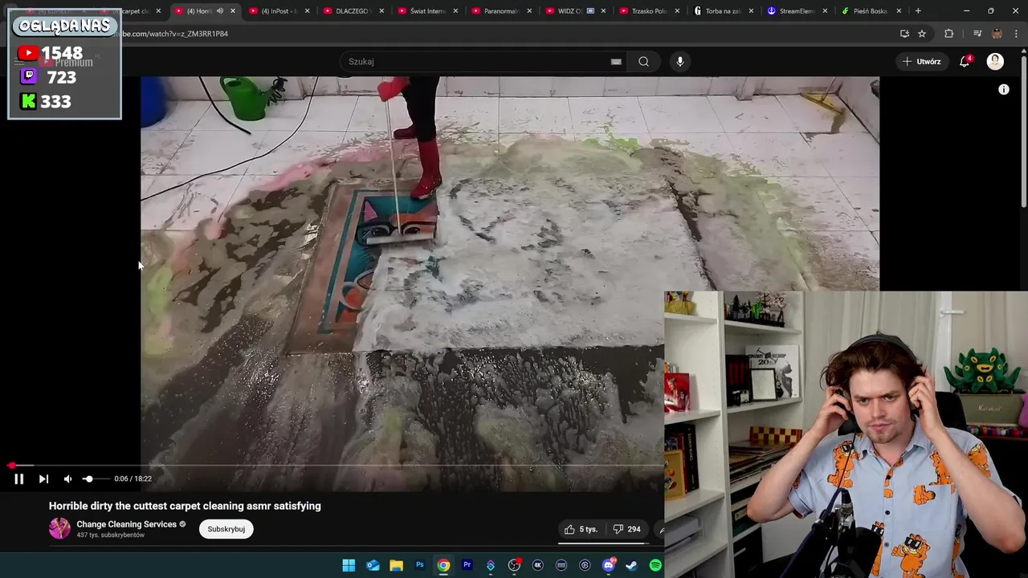
Task: Start voice search with the microphone icon
Action: [x=679, y=62]
